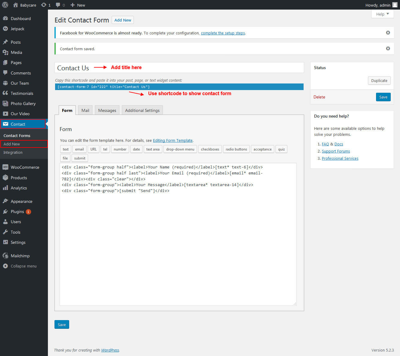Click the Testimonials quote icon
400x356 pixels.
[5, 93]
